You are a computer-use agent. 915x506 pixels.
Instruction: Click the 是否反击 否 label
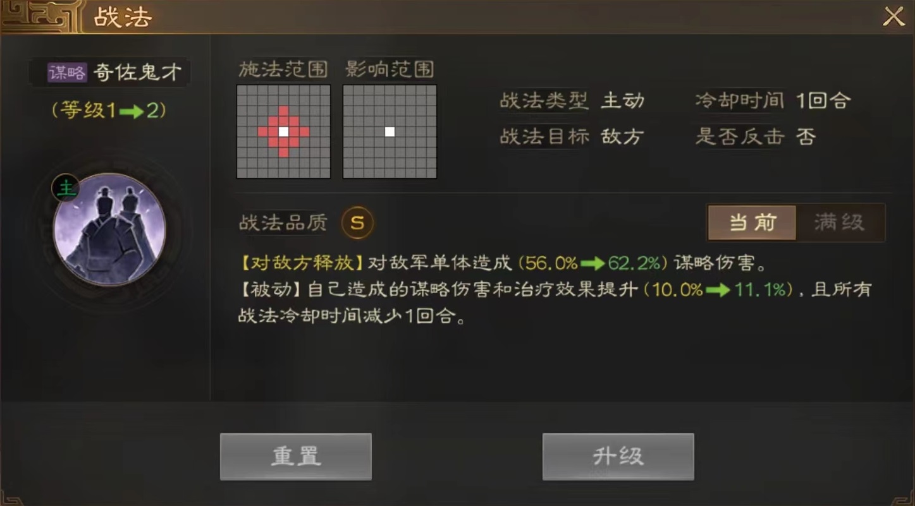756,136
